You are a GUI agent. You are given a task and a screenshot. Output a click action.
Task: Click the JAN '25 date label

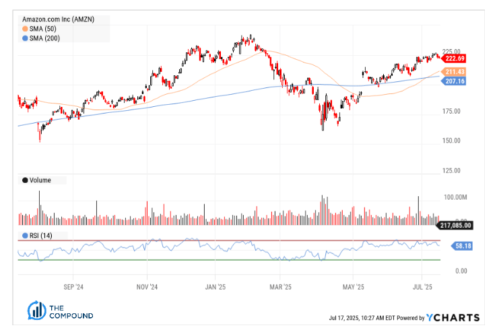click(216, 287)
